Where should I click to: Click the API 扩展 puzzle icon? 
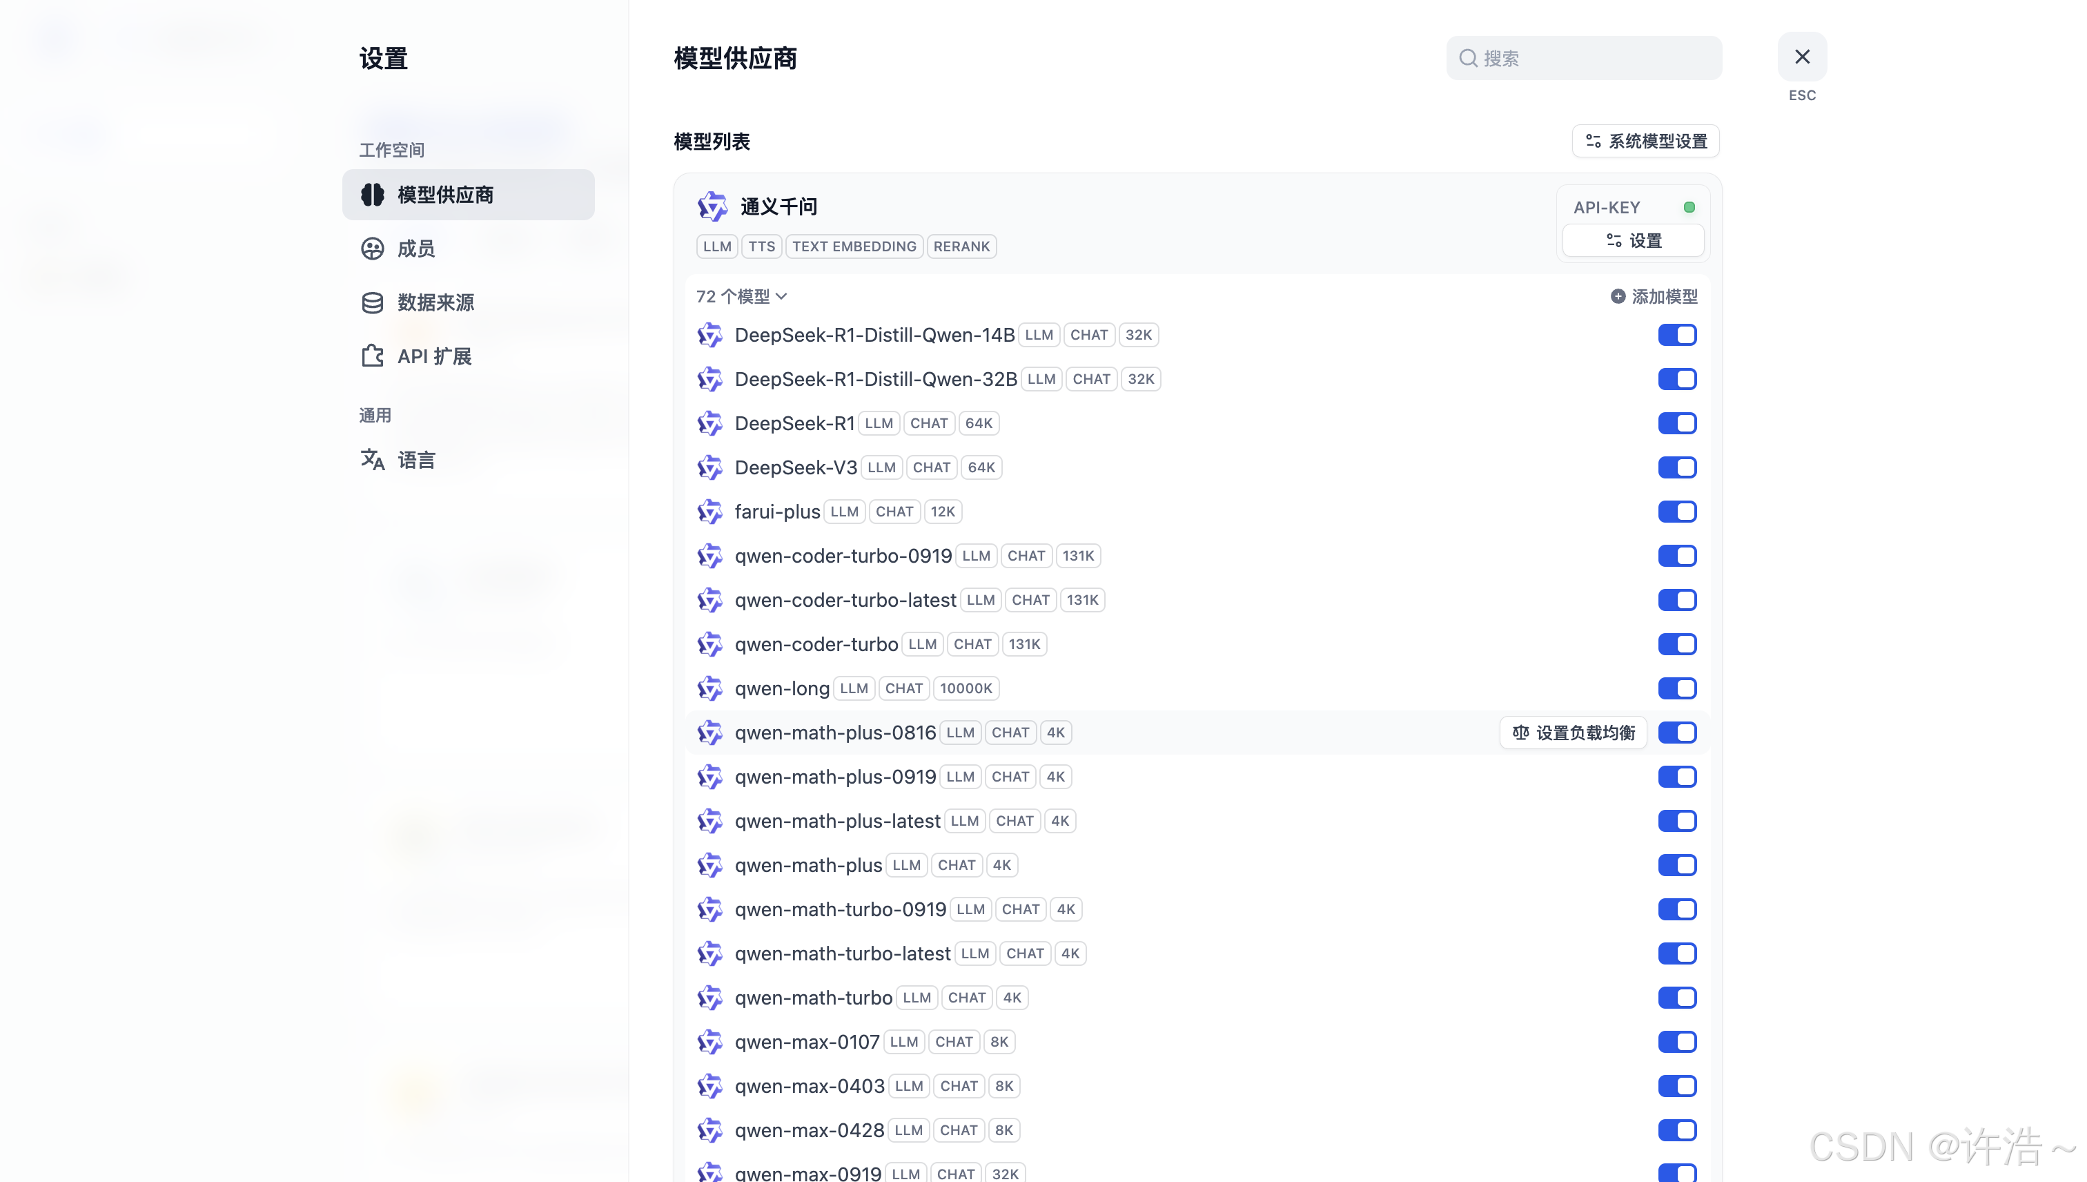pos(373,356)
